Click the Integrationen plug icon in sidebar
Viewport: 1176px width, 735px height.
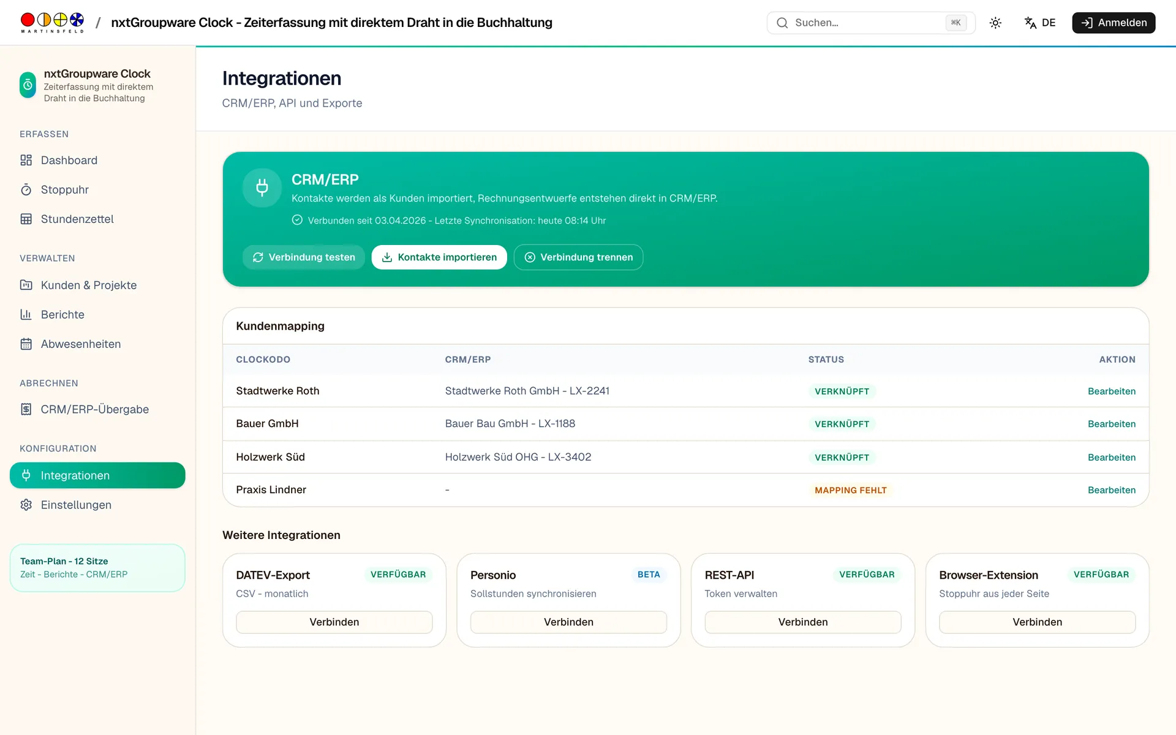point(26,475)
